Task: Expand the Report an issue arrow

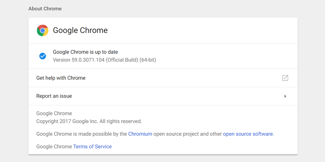Action: [285, 96]
